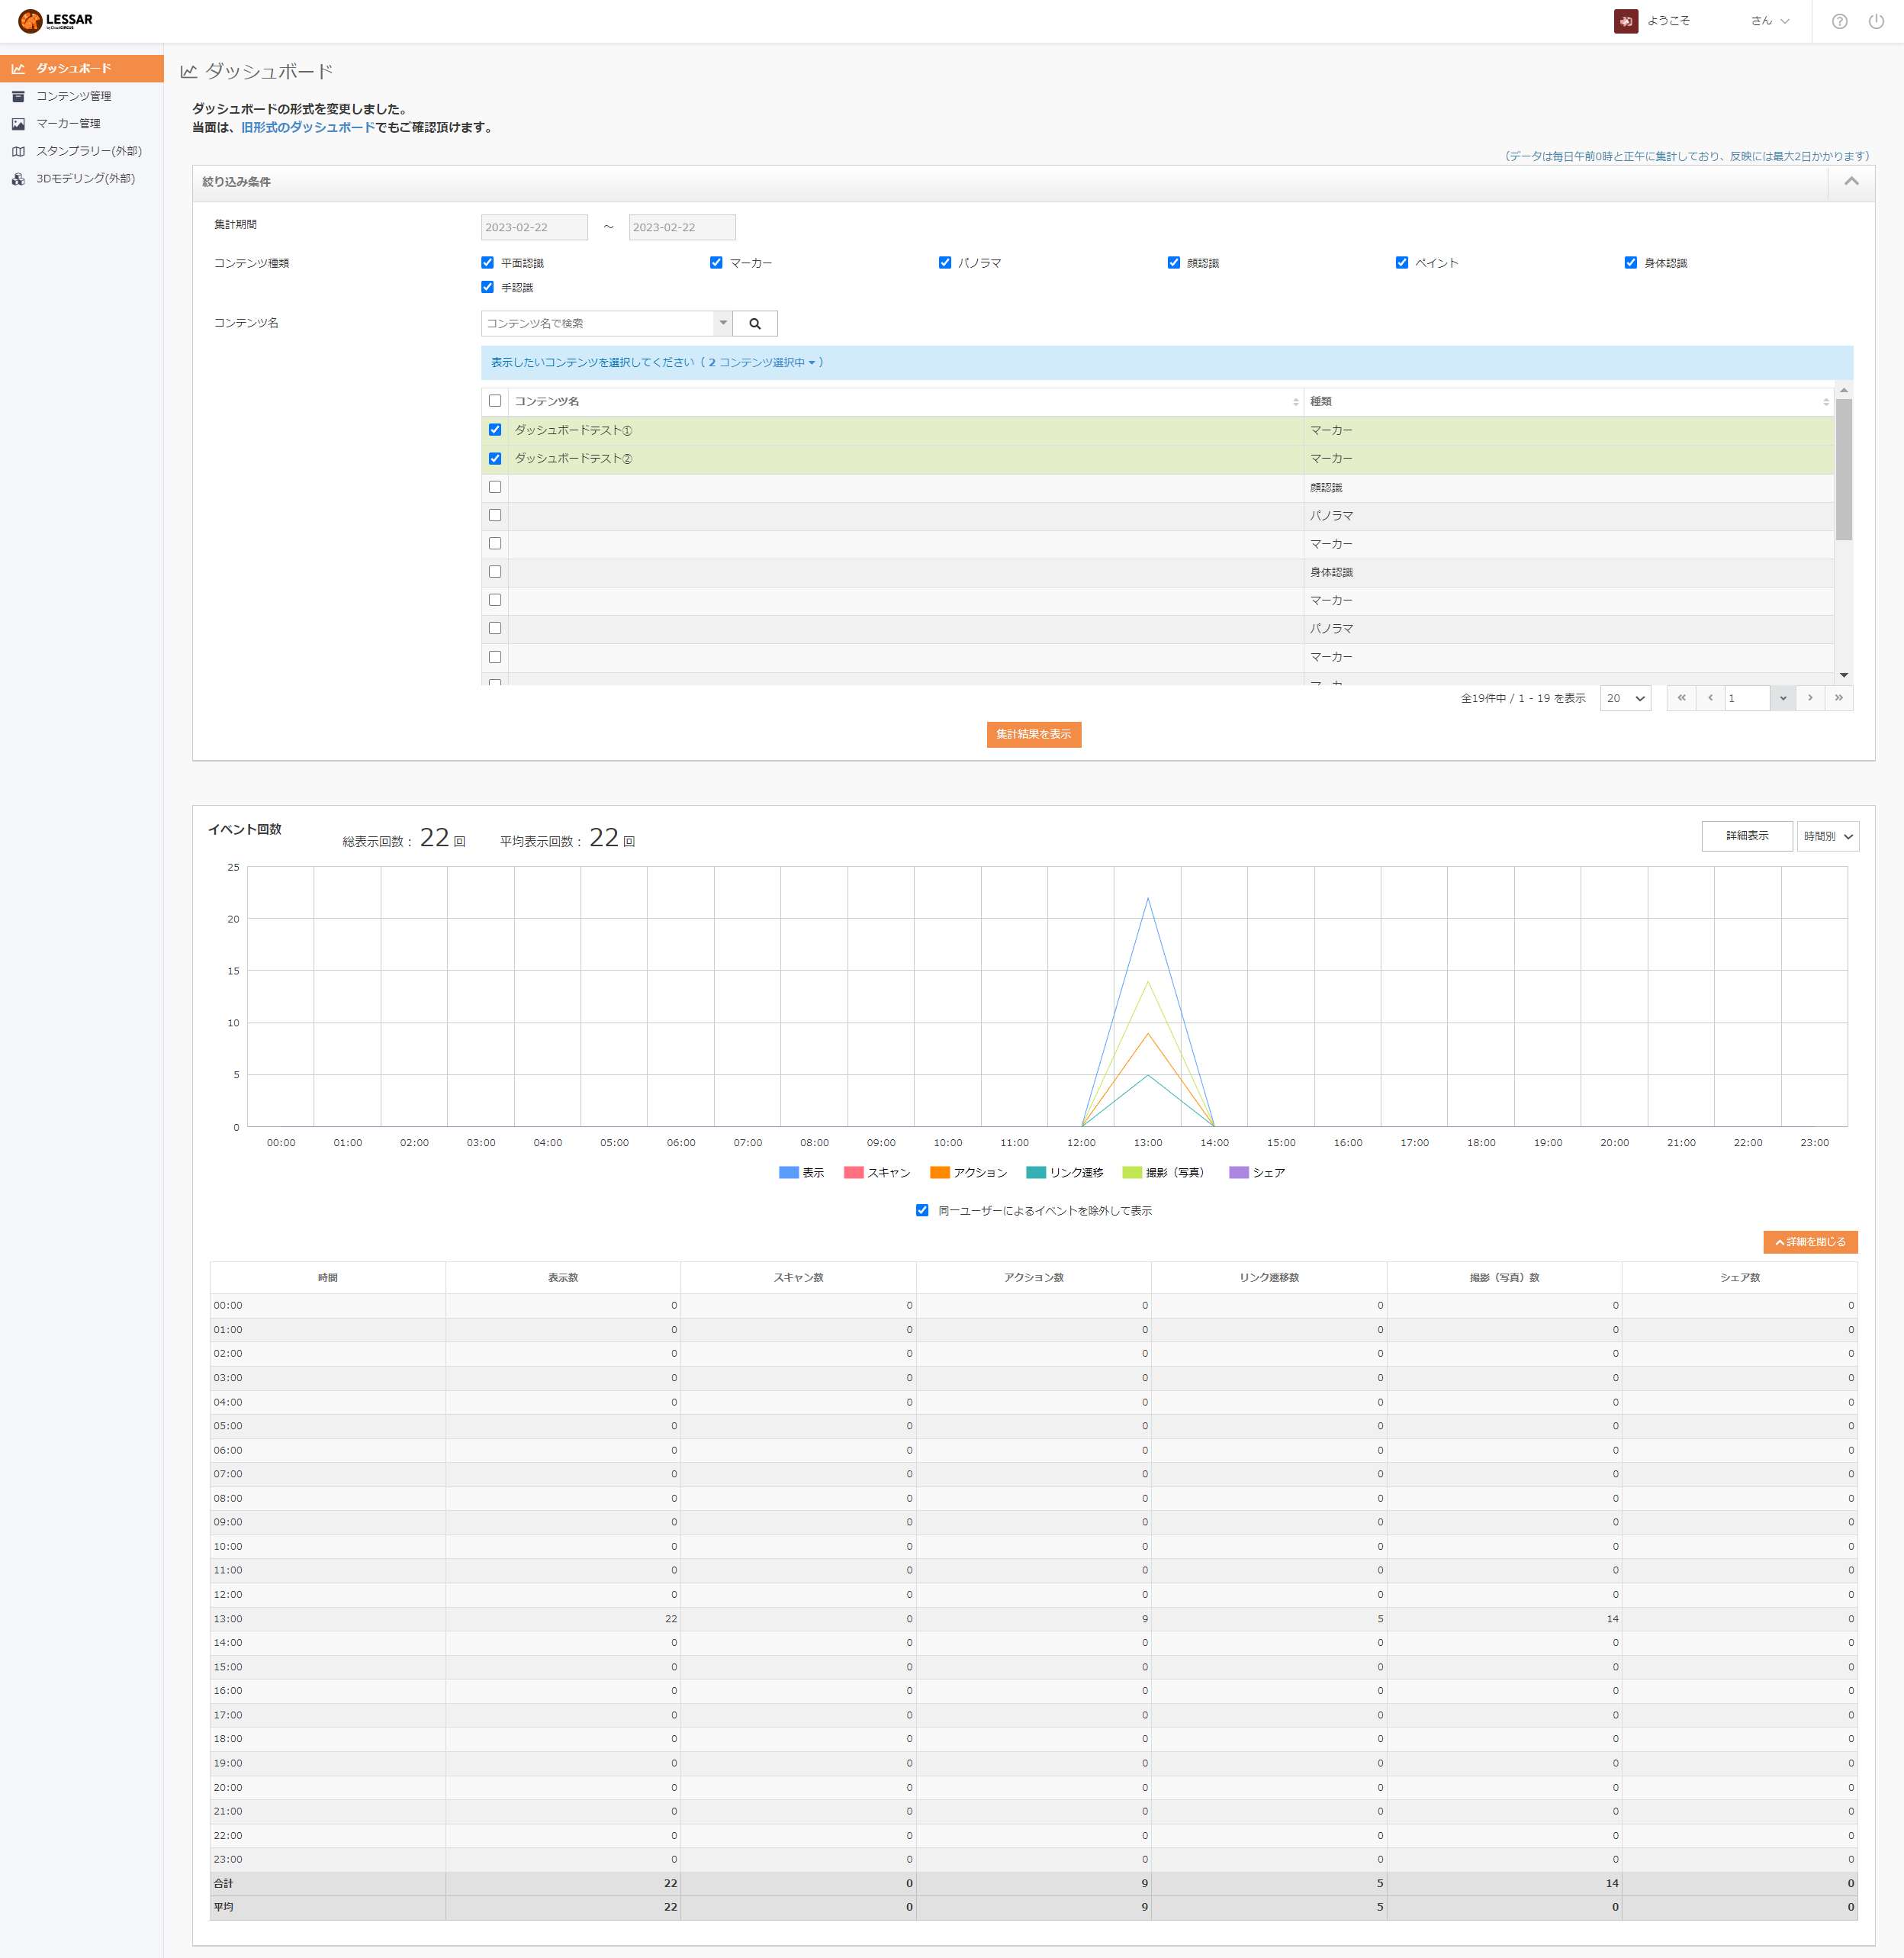The height and width of the screenshot is (1958, 1904).
Task: Go to next page of content list
Action: tap(1810, 698)
